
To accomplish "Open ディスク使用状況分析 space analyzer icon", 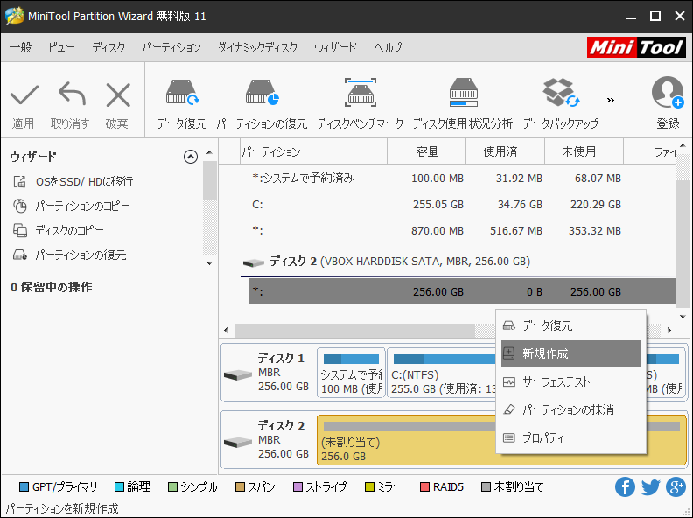I will [463, 93].
